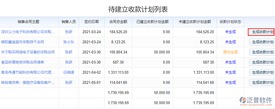Click 生成收款计划 for 关于购买网络电子设备 row
The height and width of the screenshot is (109, 275).
(x=262, y=52)
